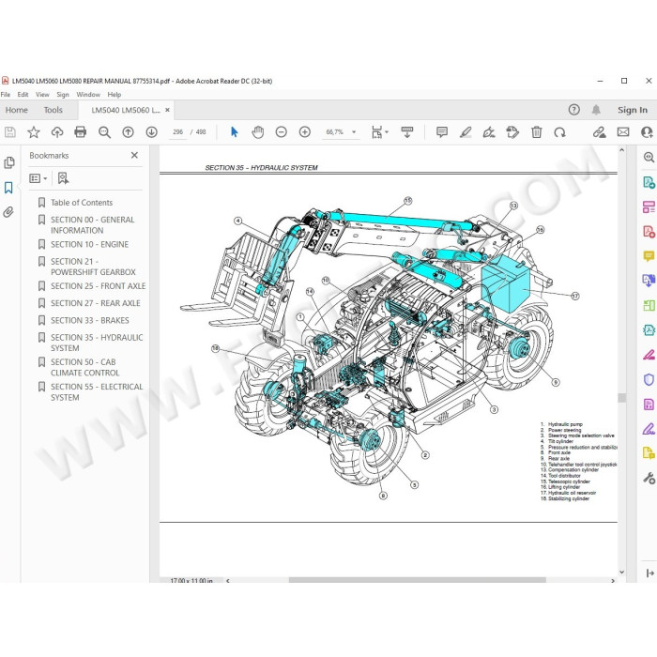Viewport: 657px width, 657px height.
Task: Add a sticky note comment
Action: (x=442, y=132)
